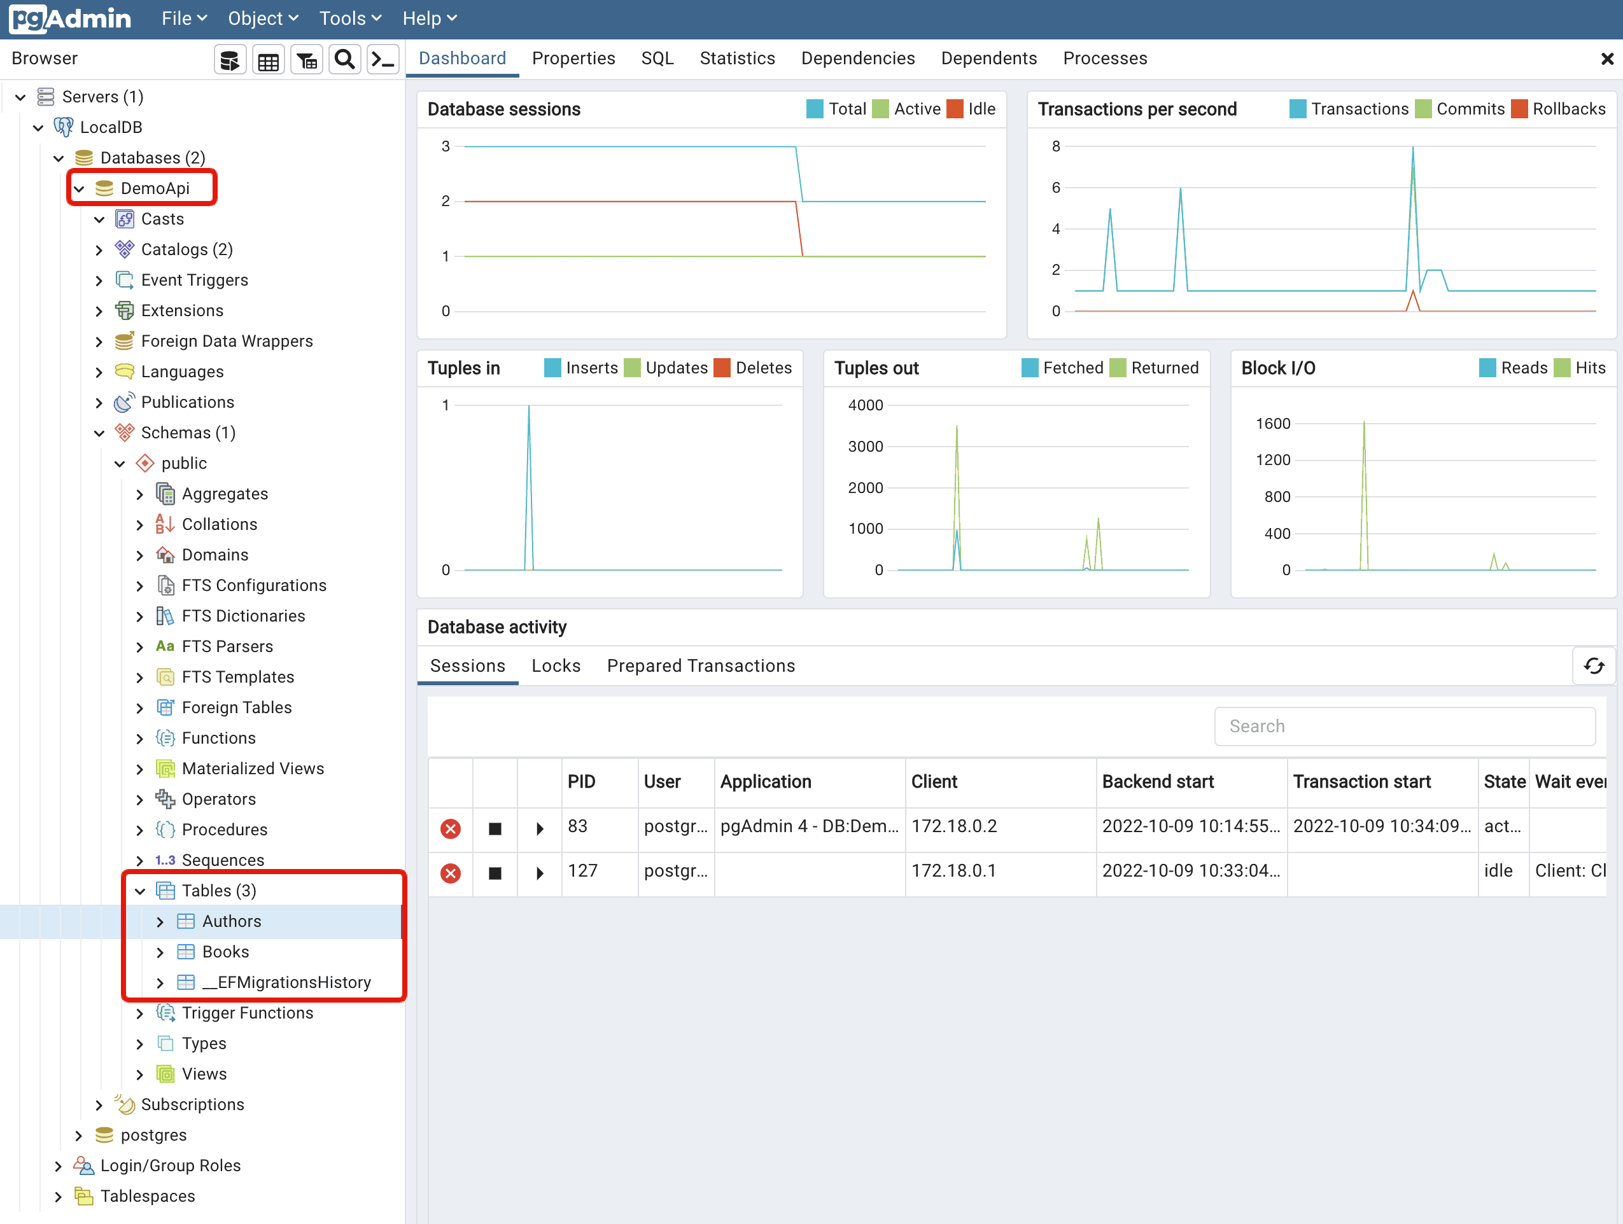Open the View Data grid icon

[269, 59]
